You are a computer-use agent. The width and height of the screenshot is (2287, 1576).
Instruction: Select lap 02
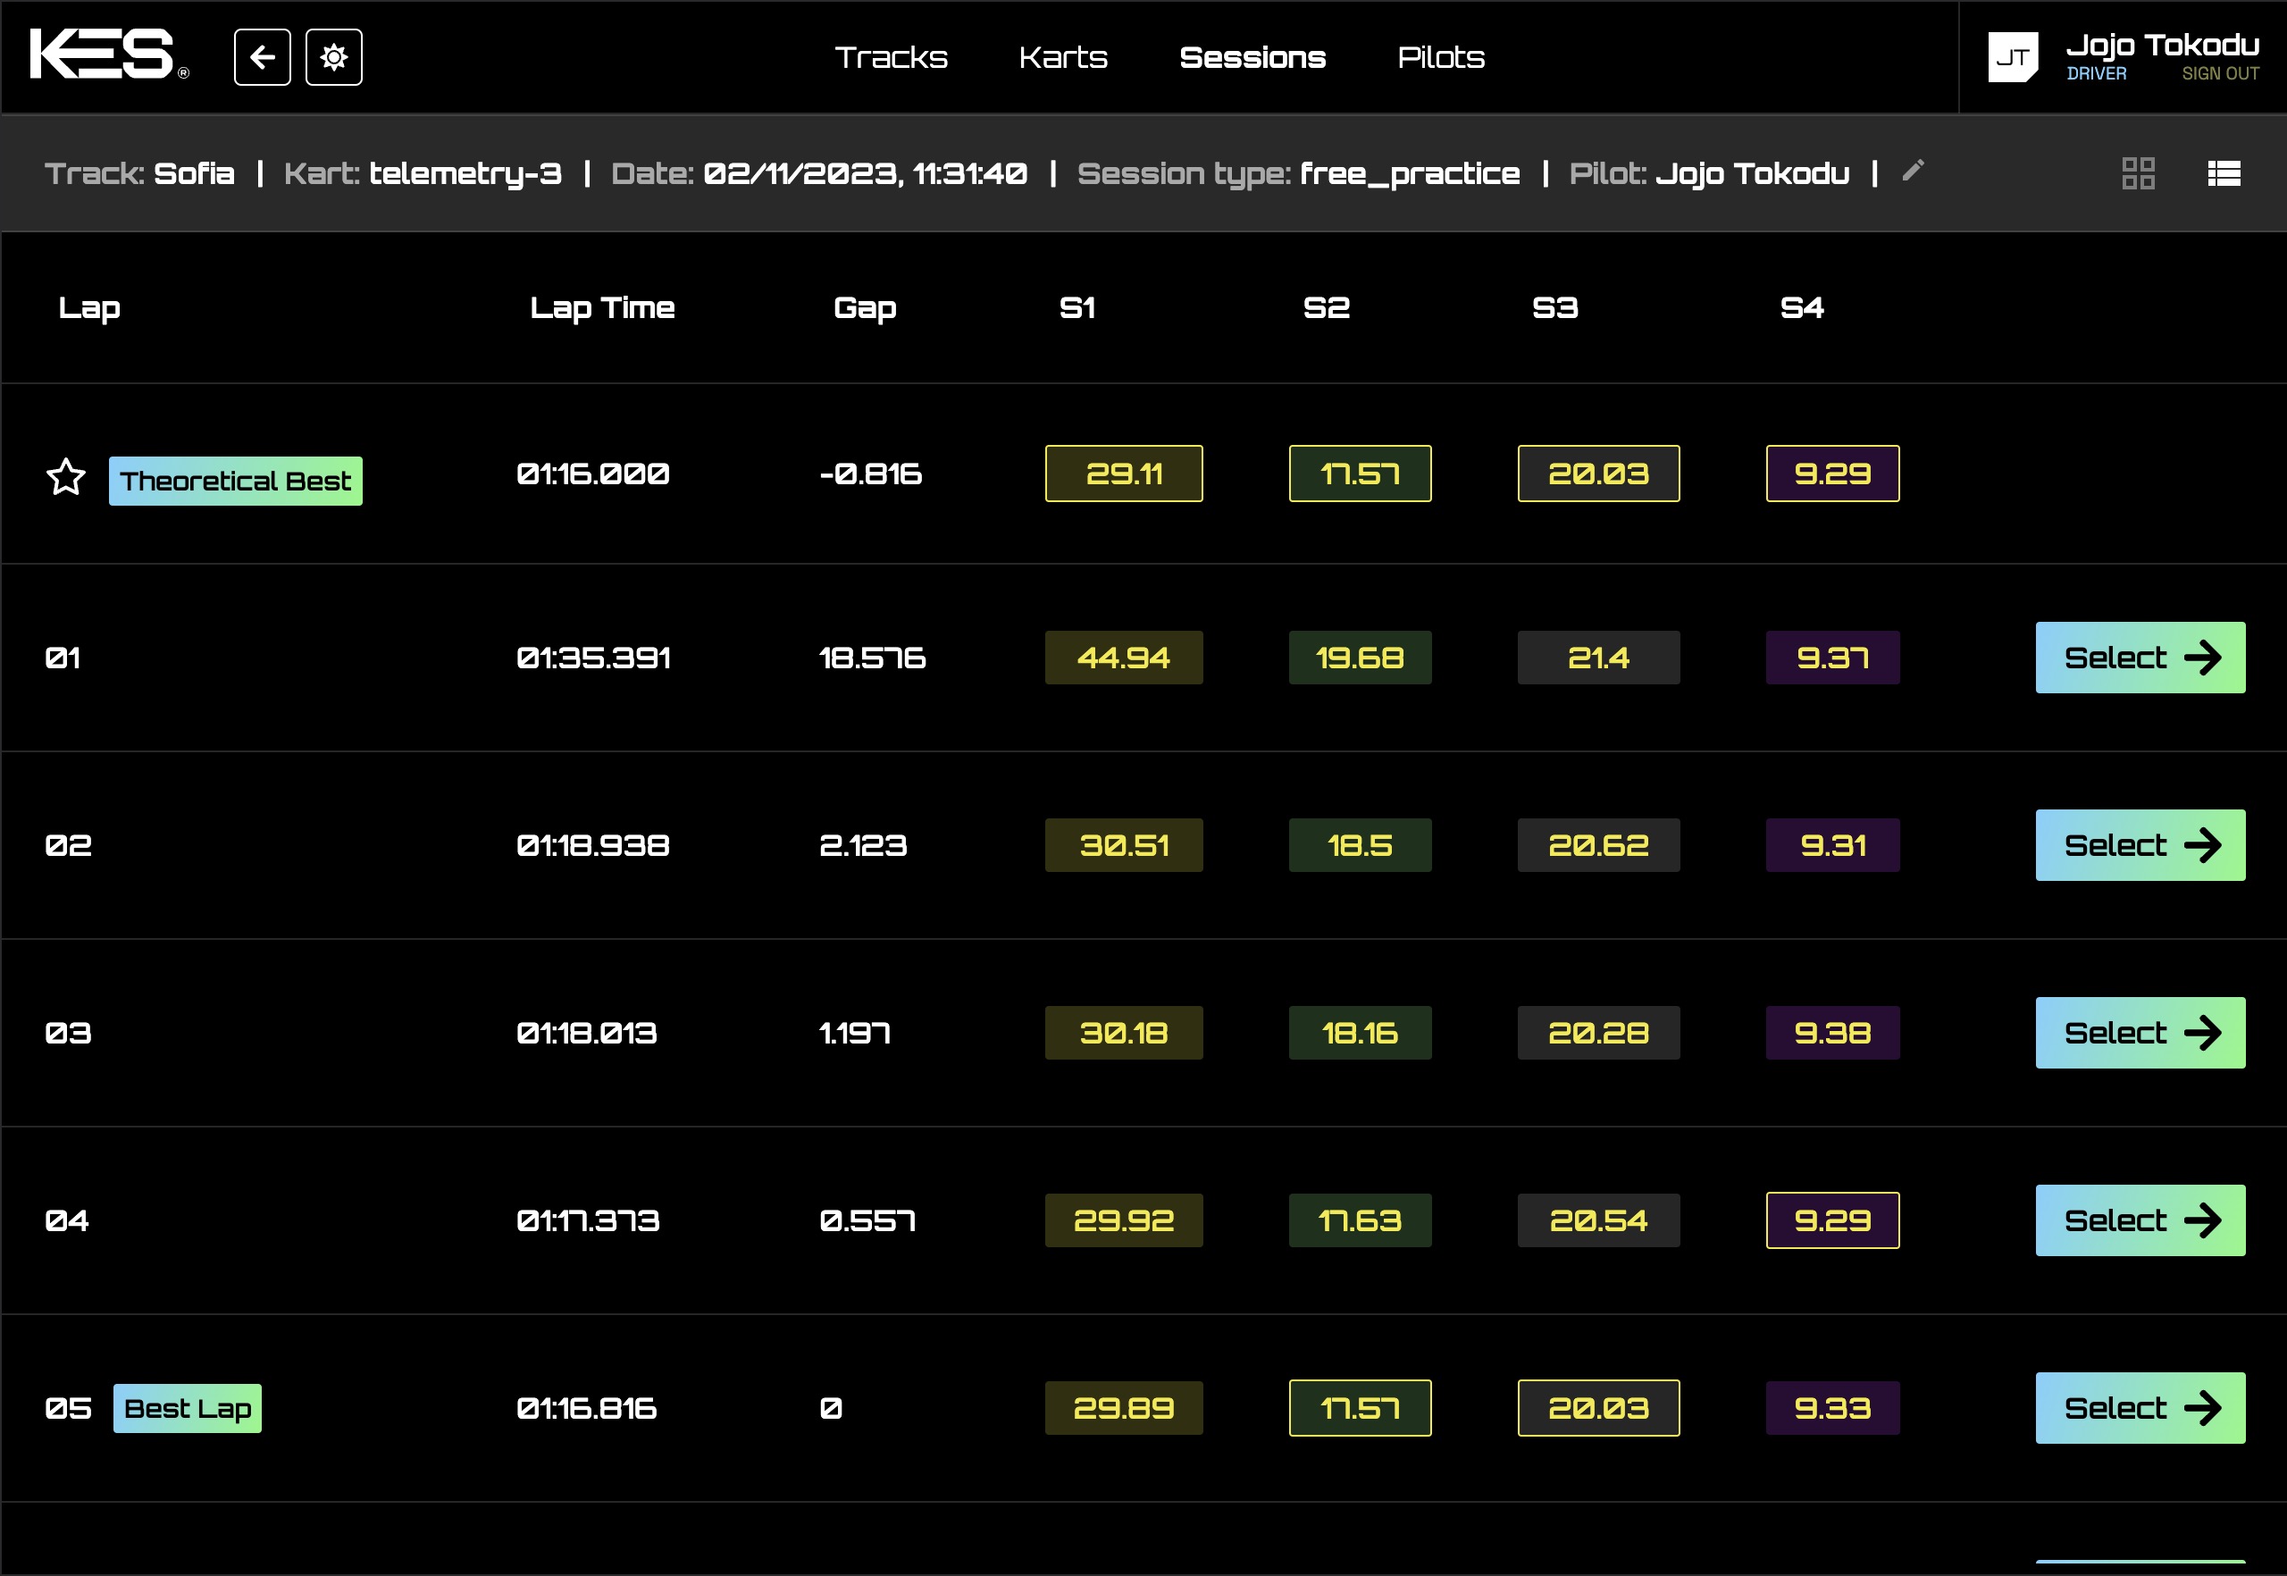[2140, 845]
